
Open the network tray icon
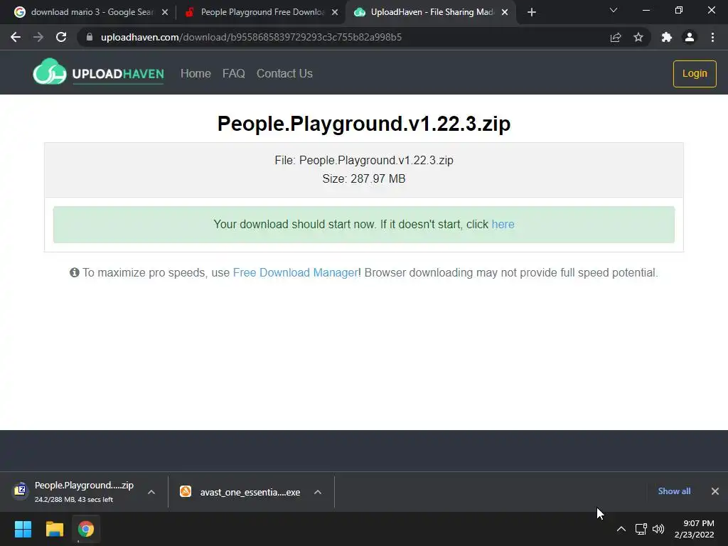641,529
